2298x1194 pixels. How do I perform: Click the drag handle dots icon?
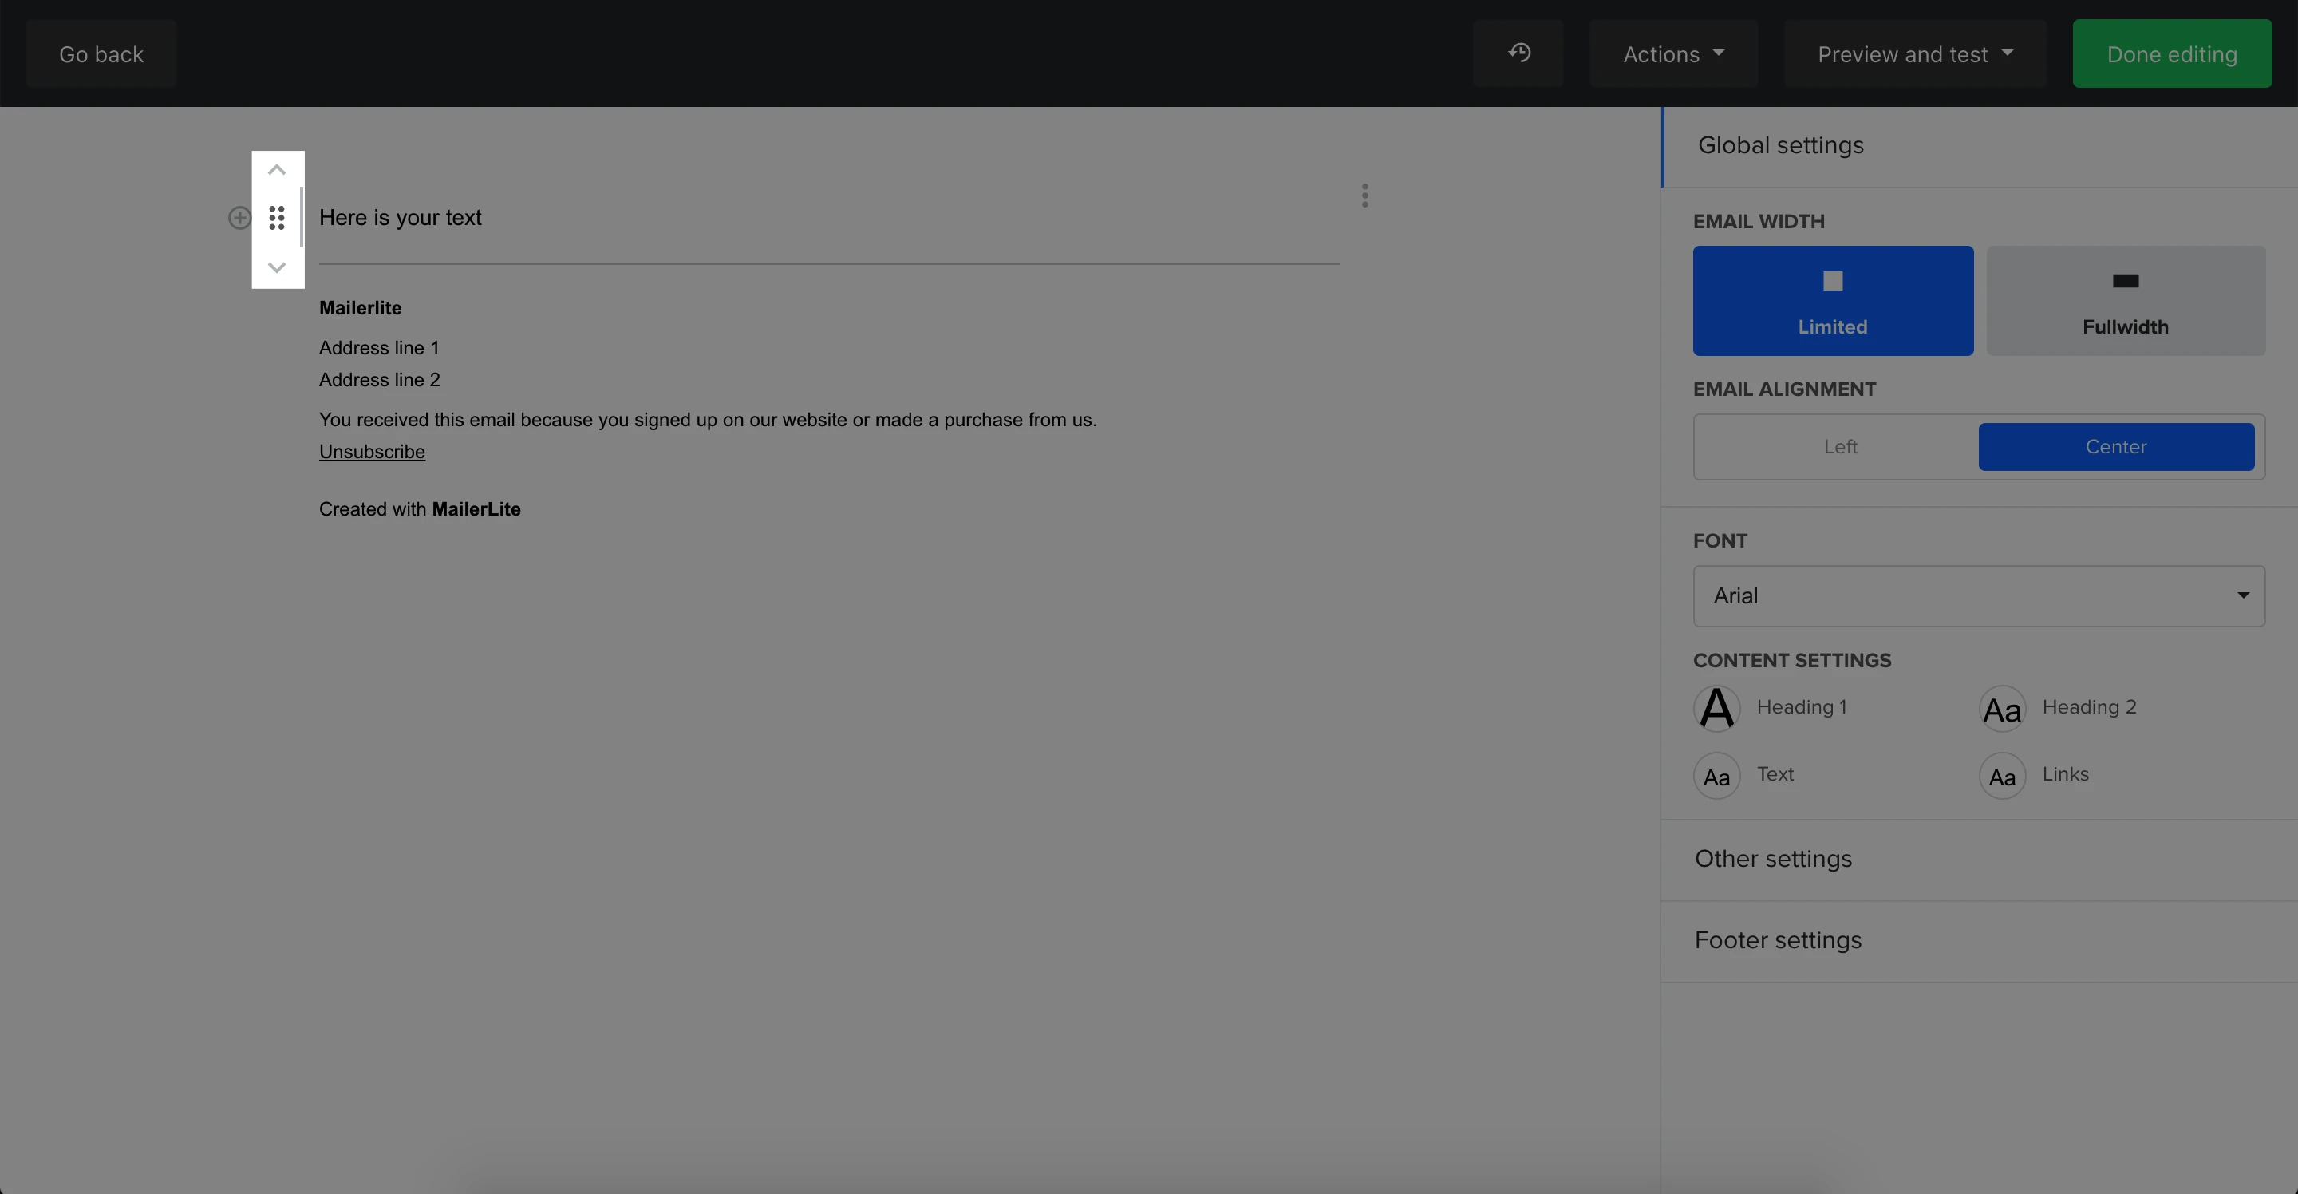click(277, 218)
